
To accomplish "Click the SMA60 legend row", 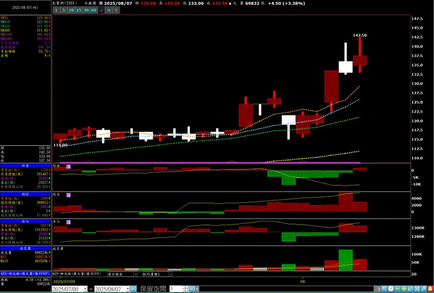I will pyautogui.click(x=25, y=30).
